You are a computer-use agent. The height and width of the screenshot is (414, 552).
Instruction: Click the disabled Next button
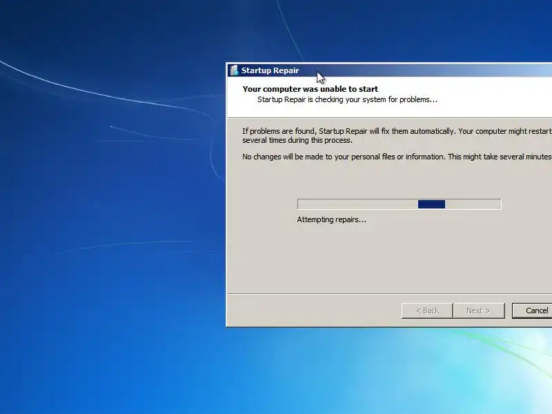[x=479, y=310]
